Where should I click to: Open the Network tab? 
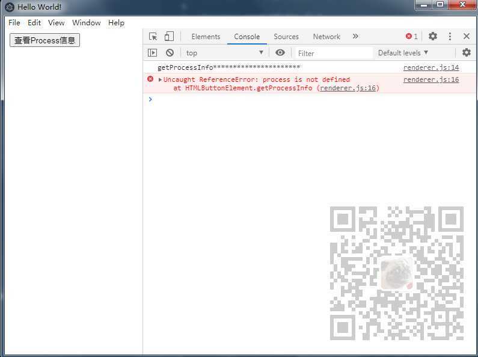pos(326,37)
